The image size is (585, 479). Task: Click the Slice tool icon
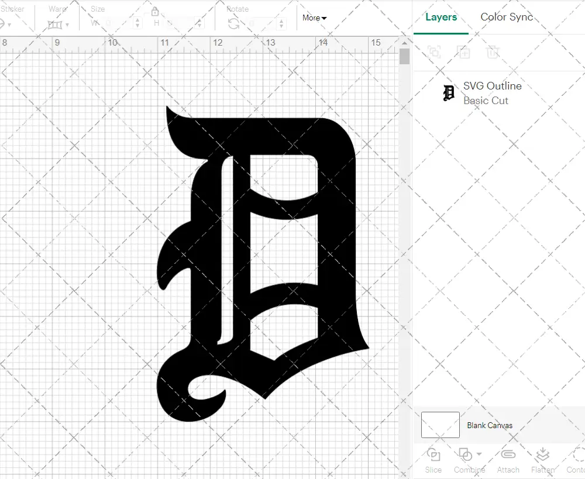pyautogui.click(x=433, y=455)
